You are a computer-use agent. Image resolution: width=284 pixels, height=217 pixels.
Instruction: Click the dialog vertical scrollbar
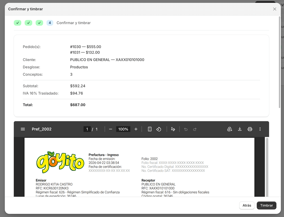pyautogui.click(x=280, y=62)
